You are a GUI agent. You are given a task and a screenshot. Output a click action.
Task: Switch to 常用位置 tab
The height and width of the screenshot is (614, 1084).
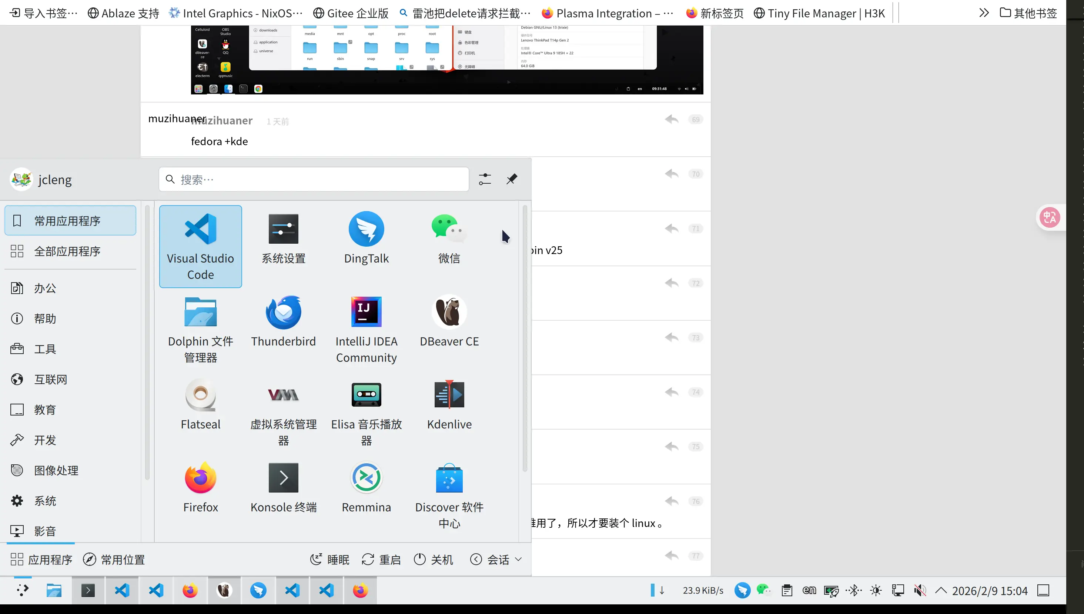(x=114, y=560)
